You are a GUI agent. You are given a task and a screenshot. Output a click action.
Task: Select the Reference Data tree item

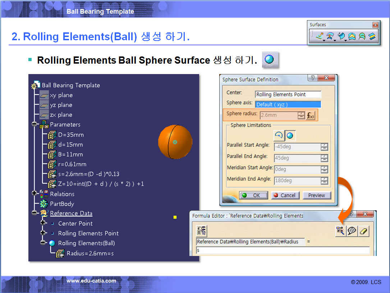tap(71, 214)
